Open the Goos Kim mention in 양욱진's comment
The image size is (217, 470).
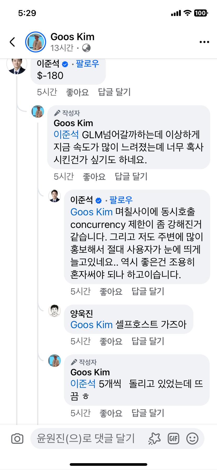[91, 325]
